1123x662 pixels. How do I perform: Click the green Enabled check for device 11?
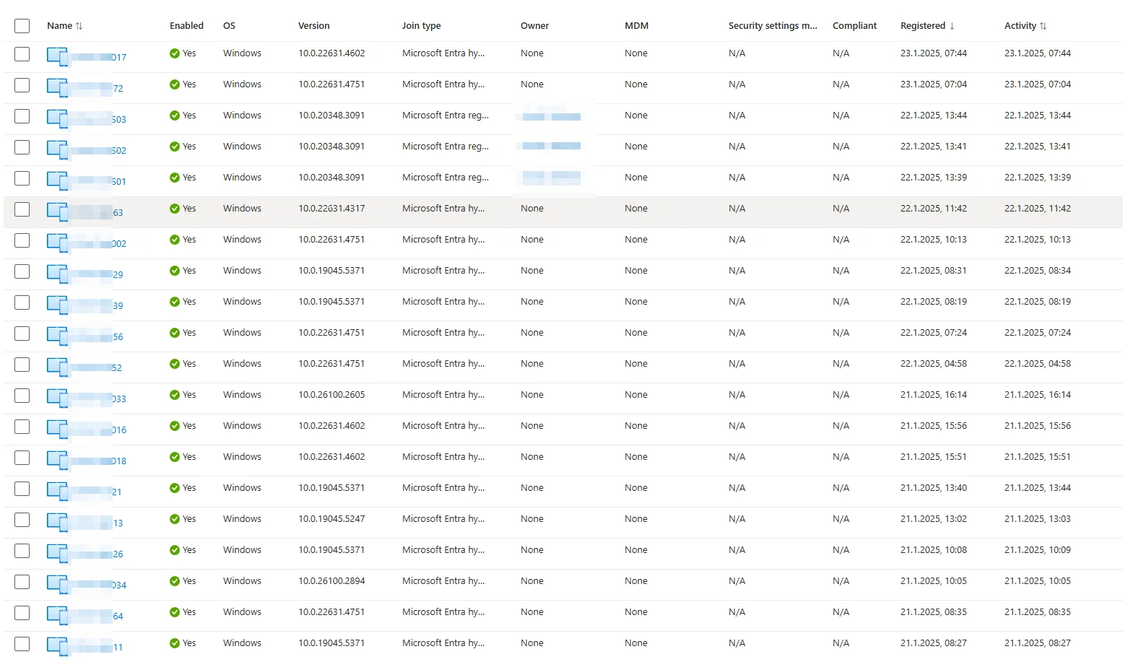pyautogui.click(x=175, y=643)
